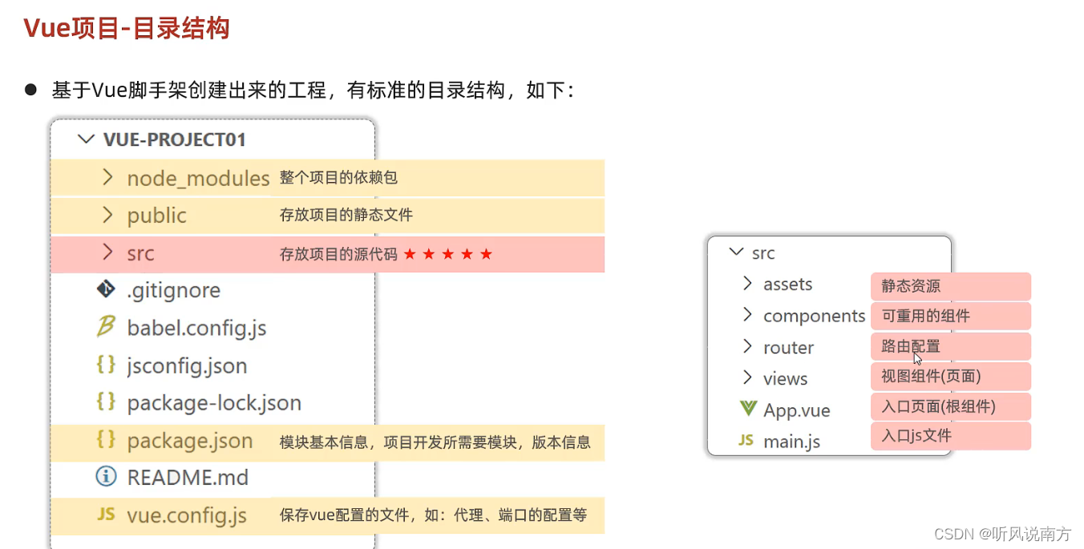1084x549 pixels.
Task: Click the Babel icon next to babel.config.js
Action: (106, 327)
